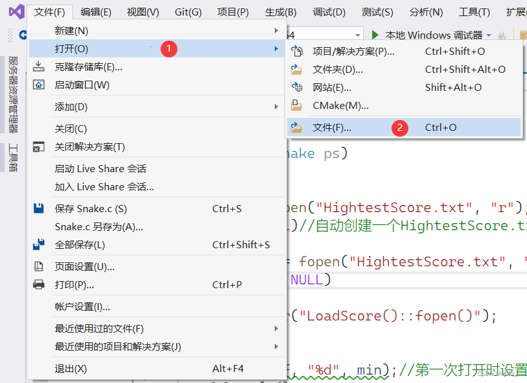
Task: Choose 关闭解决方案(T) entry
Action: point(157,146)
